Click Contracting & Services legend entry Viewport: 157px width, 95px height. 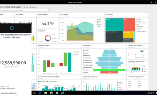[141, 32]
